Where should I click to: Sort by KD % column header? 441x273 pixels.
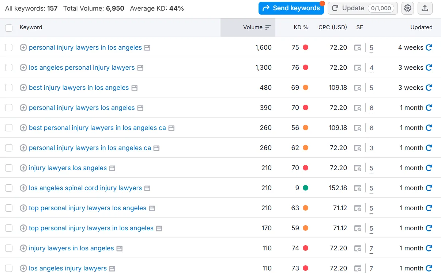pos(301,27)
